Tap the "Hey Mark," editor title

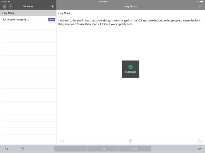[x=130, y=7]
